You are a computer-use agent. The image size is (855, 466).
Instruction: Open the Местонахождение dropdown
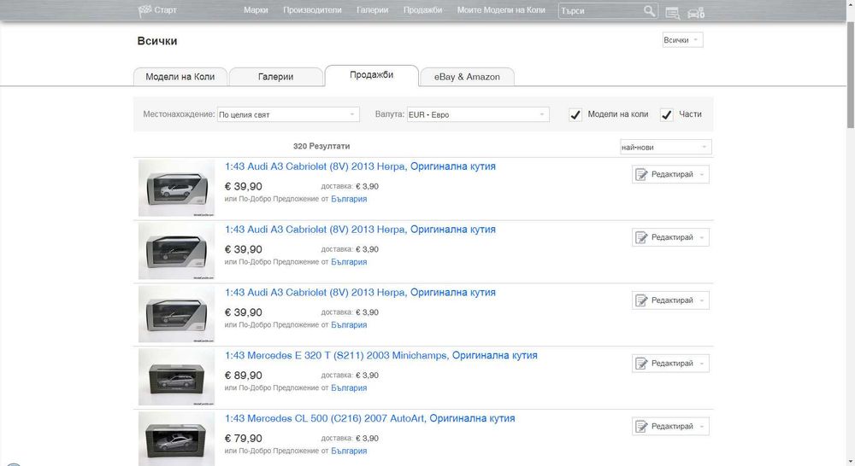tap(288, 114)
